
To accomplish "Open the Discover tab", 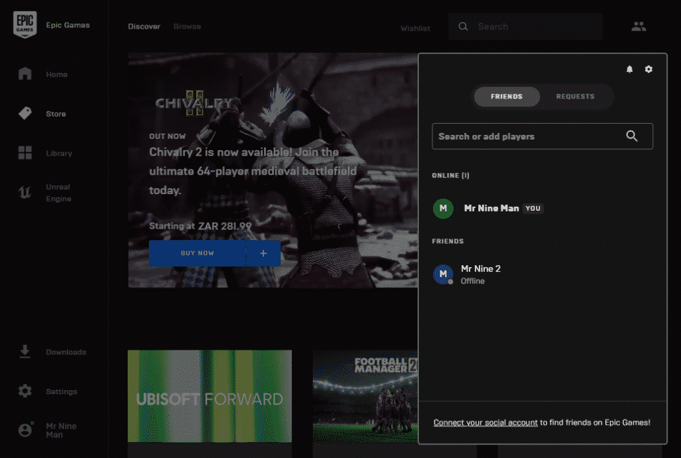I will 144,27.
